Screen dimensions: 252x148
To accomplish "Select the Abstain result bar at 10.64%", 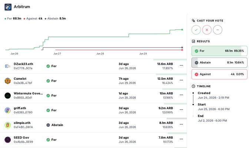I will (x=219, y=63).
